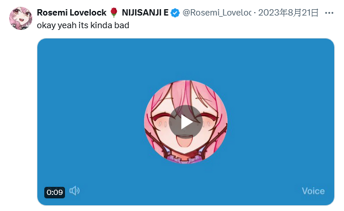Click the tweet text "okay yeah its kinda bad"
Image resolution: width=344 pixels, height=211 pixels.
tap(83, 25)
